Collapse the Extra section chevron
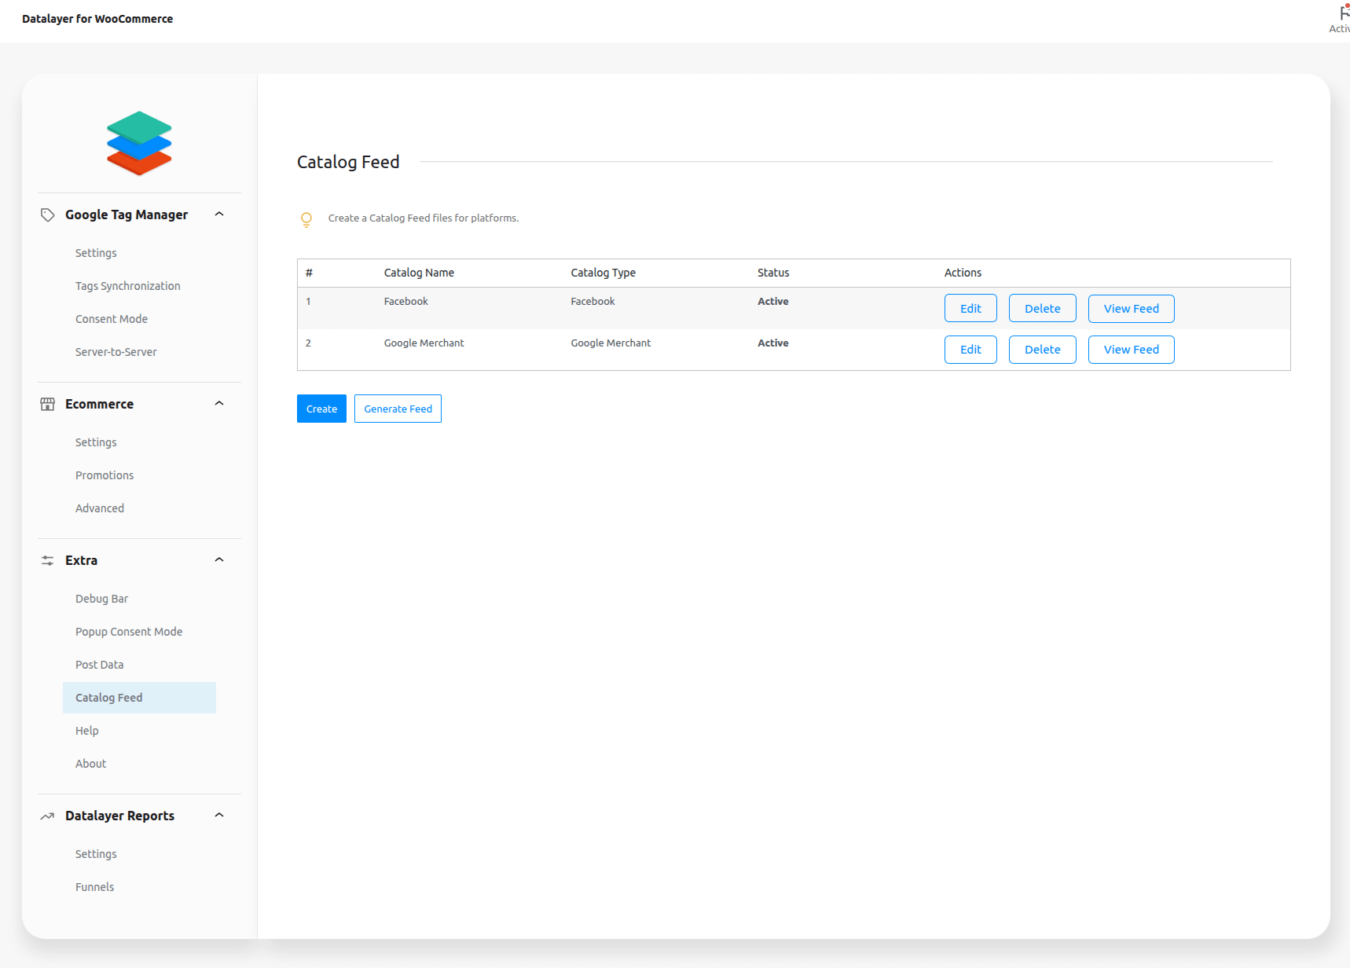Screen dimensions: 1350x968 click(219, 560)
